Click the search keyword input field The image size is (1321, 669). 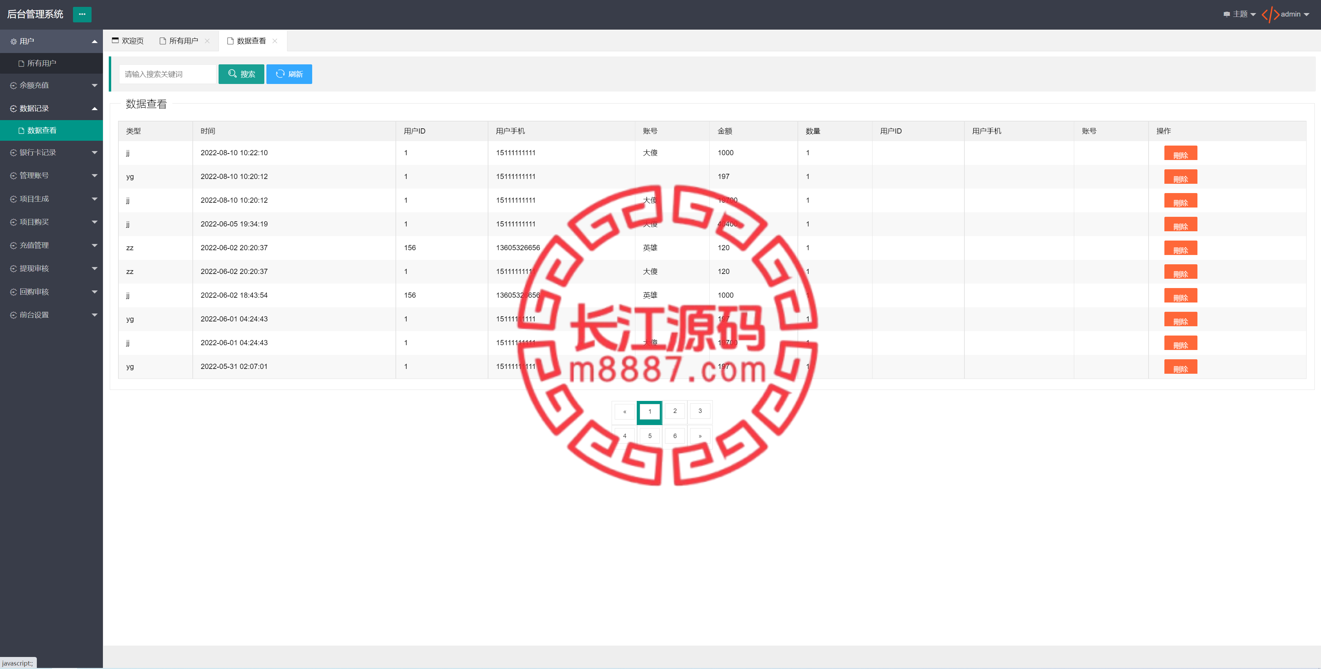[x=168, y=74]
